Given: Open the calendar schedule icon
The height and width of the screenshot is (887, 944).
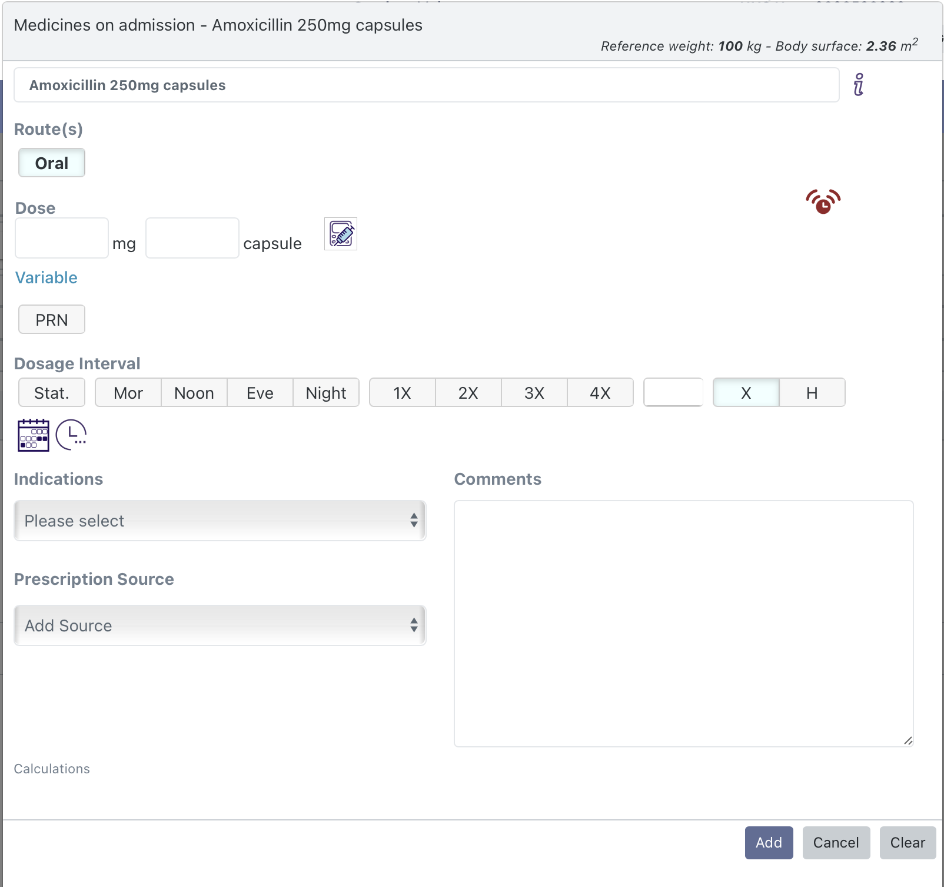Looking at the screenshot, I should [x=34, y=435].
